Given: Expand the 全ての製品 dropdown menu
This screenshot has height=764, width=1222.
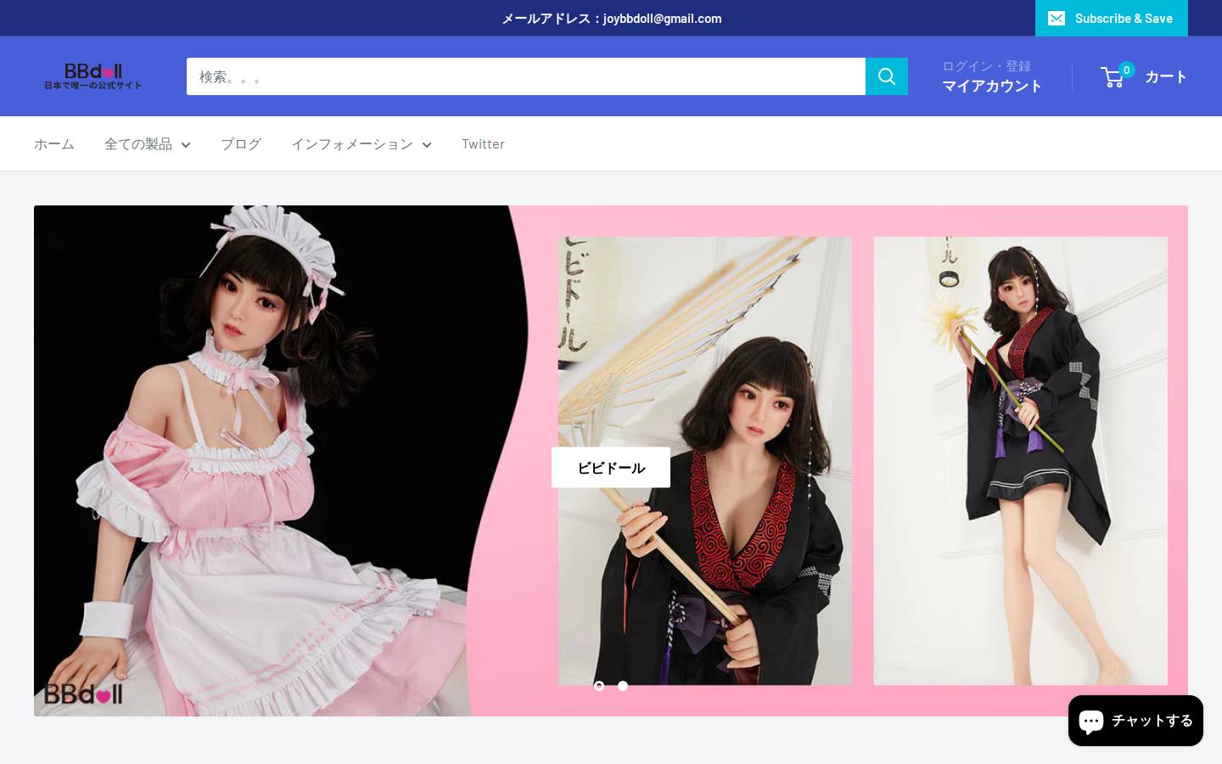Looking at the screenshot, I should tap(148, 144).
